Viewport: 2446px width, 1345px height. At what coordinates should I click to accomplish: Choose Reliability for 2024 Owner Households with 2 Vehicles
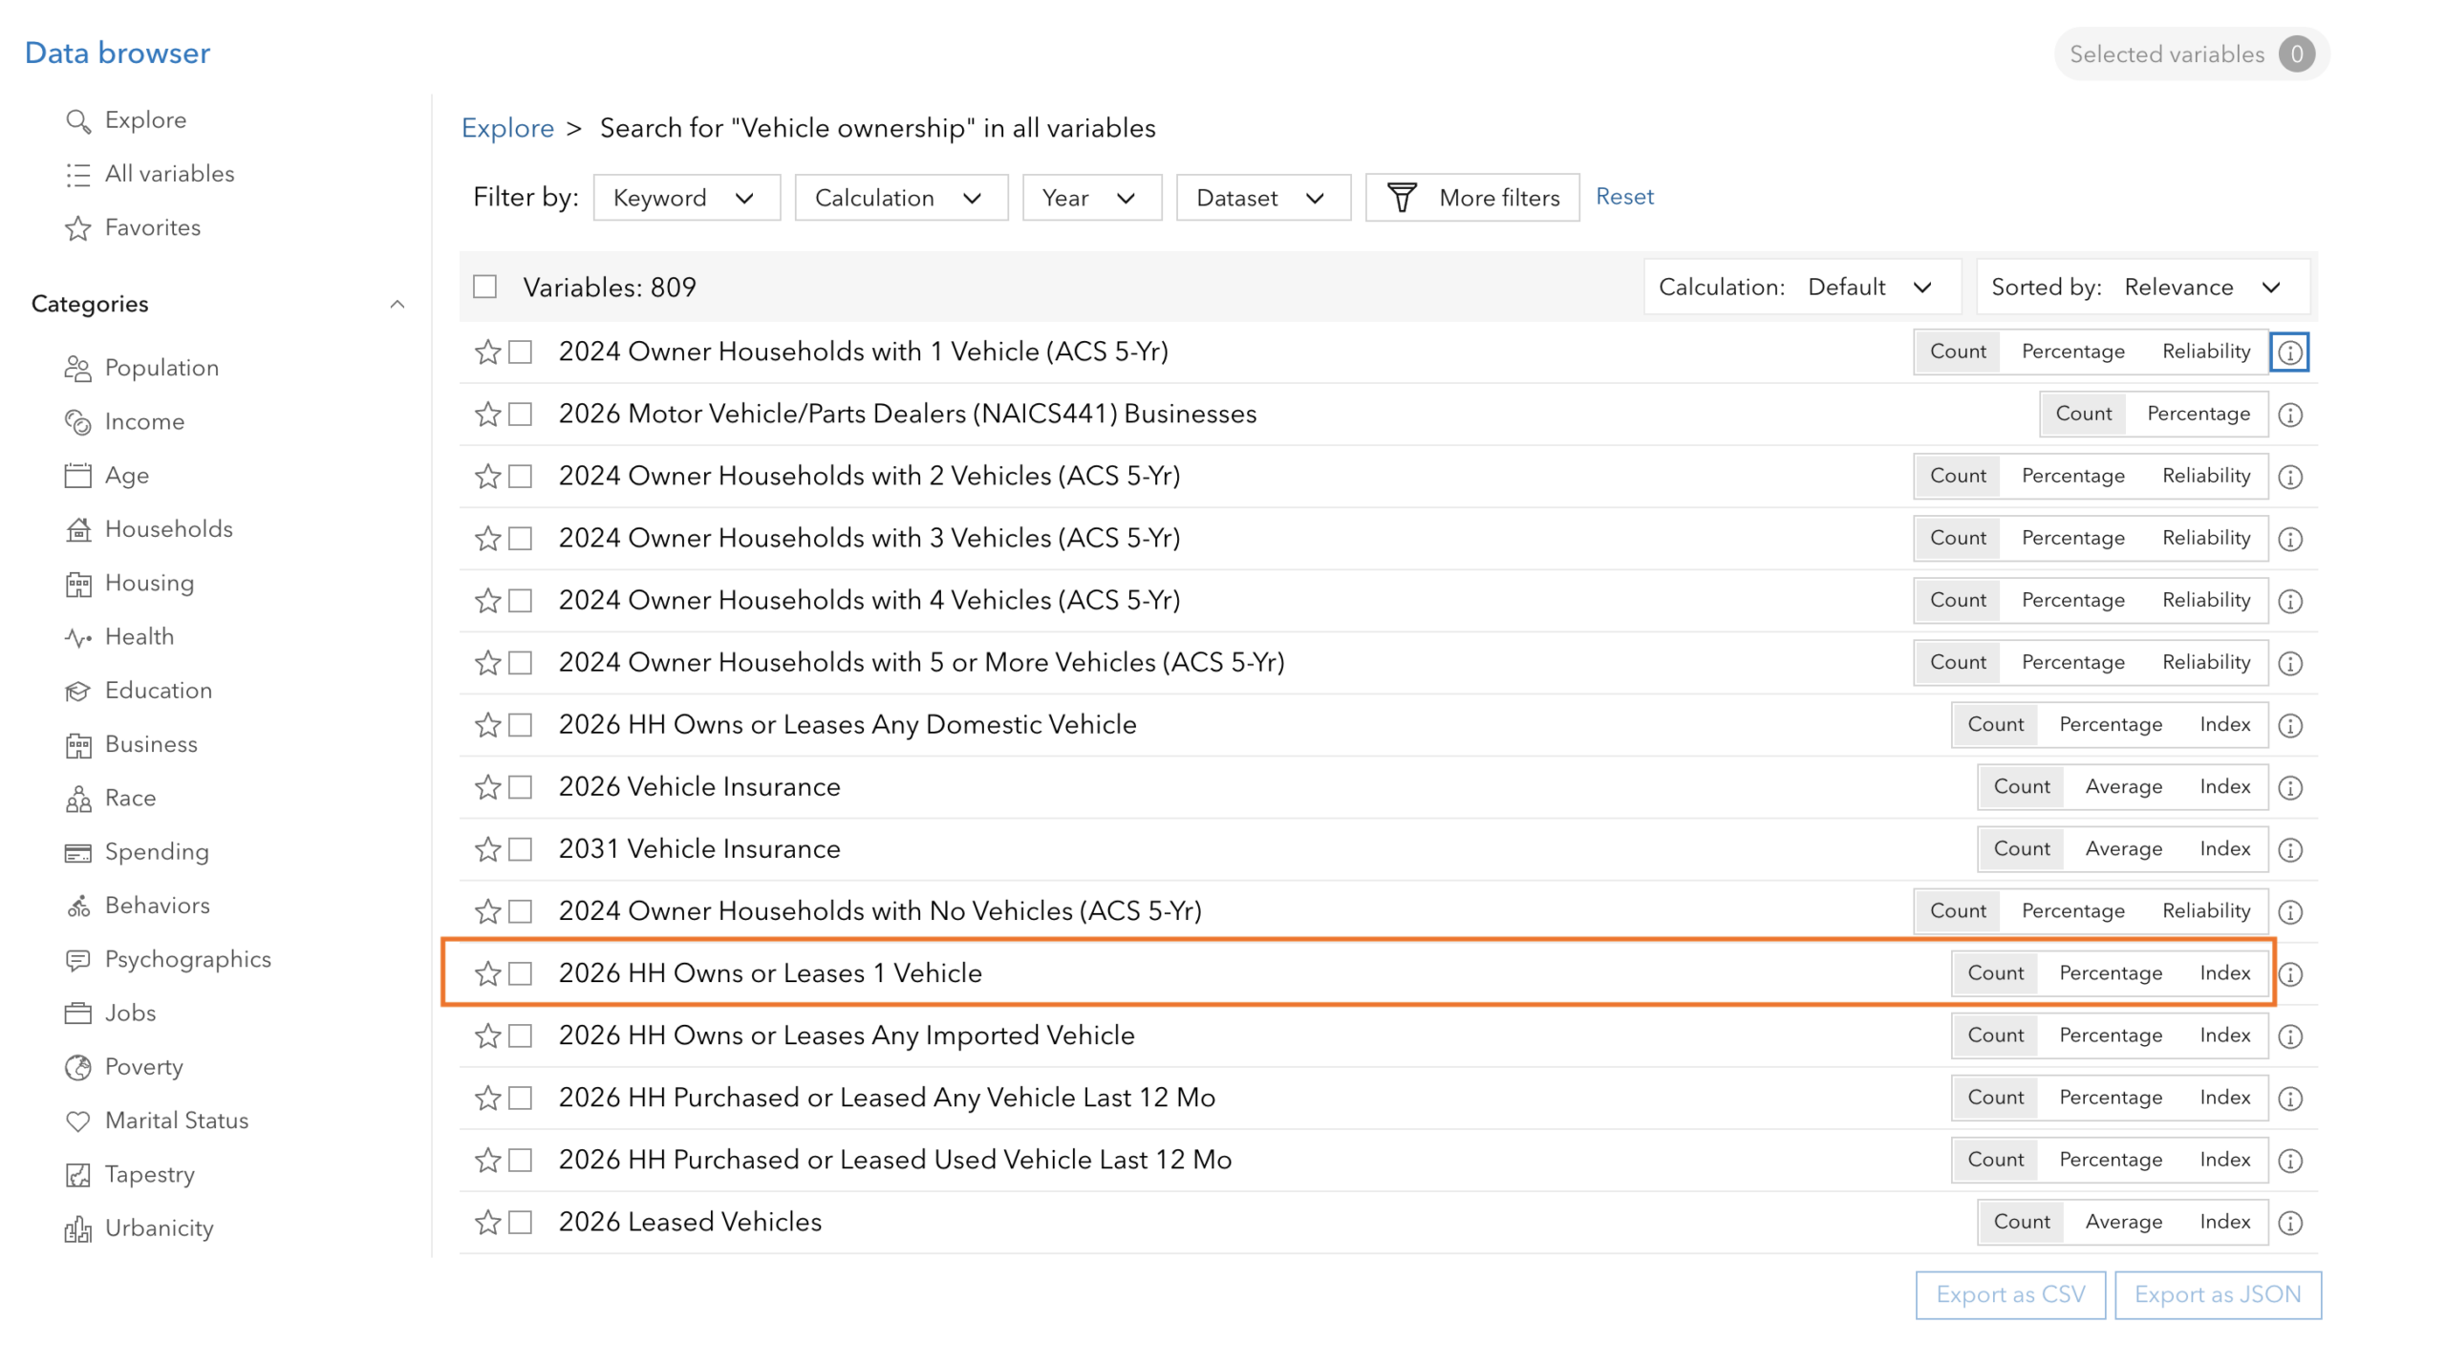(x=2205, y=476)
